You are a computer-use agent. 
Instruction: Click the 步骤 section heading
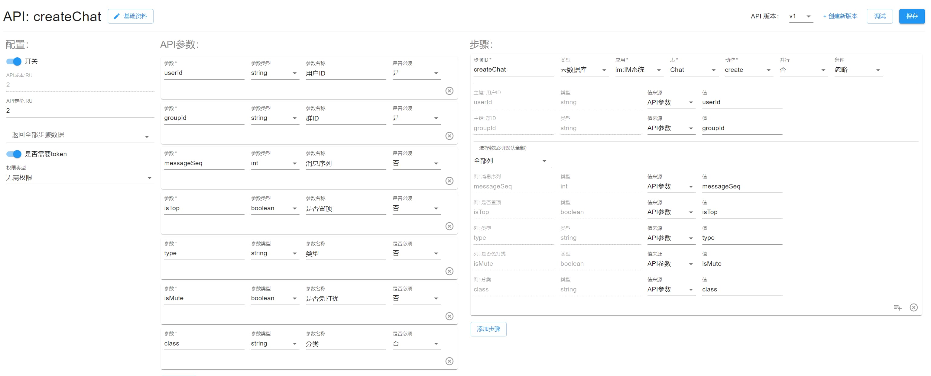pyautogui.click(x=481, y=44)
